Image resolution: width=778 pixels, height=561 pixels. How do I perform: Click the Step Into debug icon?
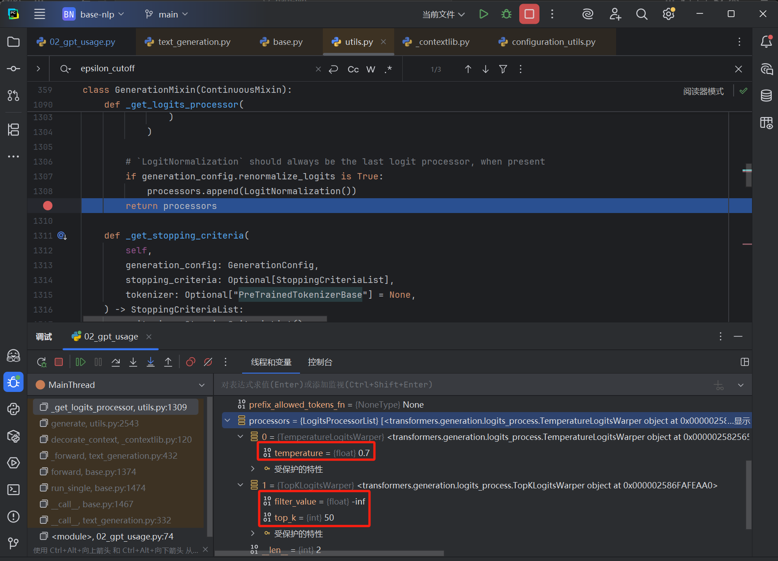click(133, 362)
